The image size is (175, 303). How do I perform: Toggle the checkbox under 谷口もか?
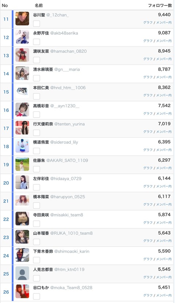click(x=36, y=296)
